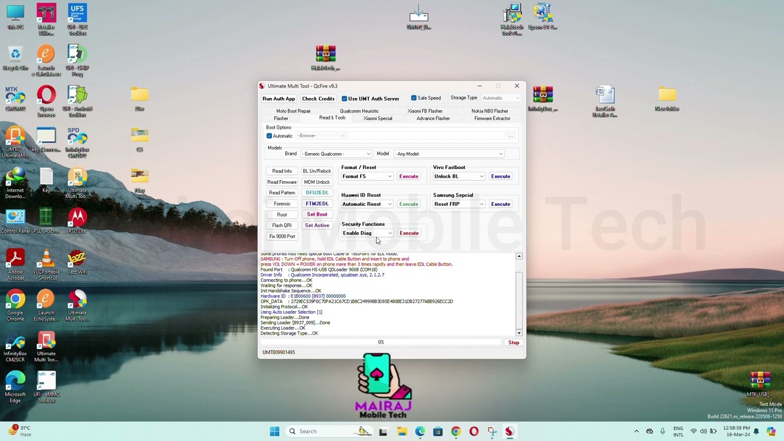Click Execute next to Enable Diag
The width and height of the screenshot is (784, 441).
click(409, 233)
